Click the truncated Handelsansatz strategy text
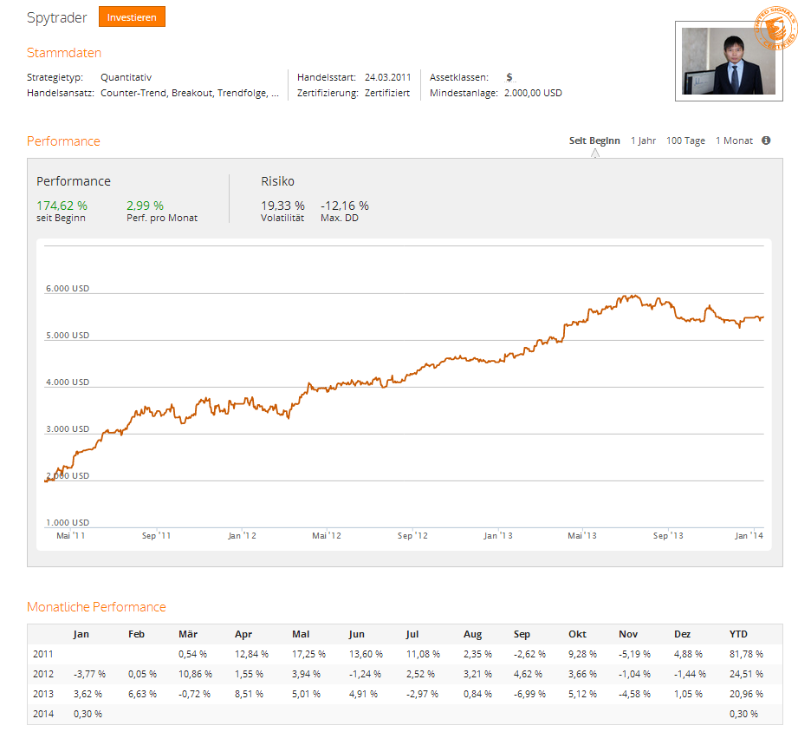 pos(190,93)
